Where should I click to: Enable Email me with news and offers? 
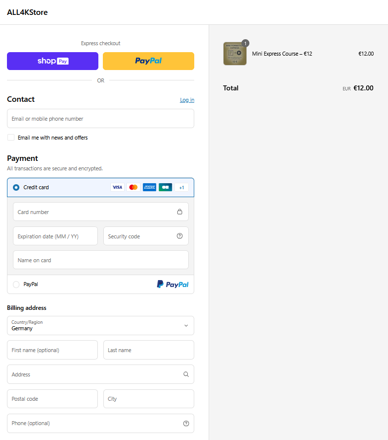click(x=11, y=138)
